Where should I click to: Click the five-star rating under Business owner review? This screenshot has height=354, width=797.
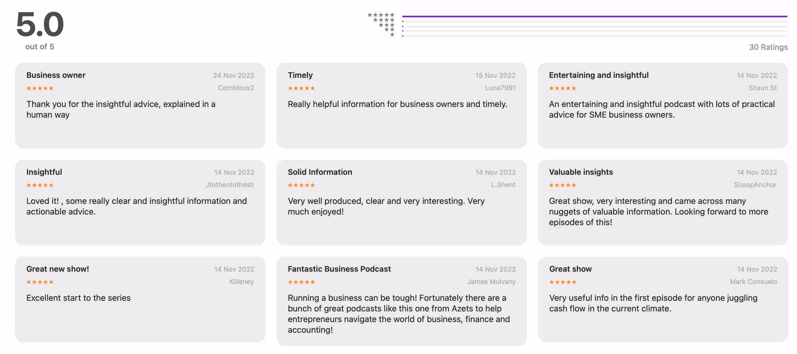coord(40,88)
